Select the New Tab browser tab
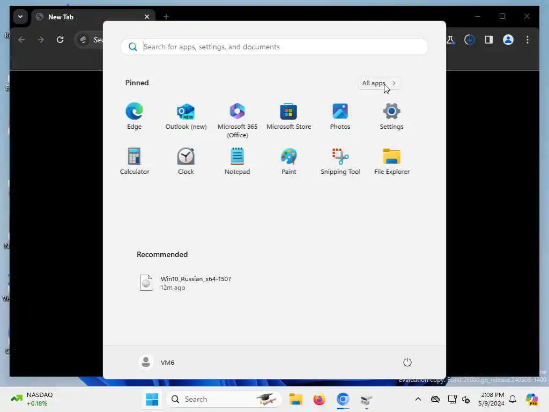Image resolution: width=549 pixels, height=412 pixels. click(x=93, y=17)
